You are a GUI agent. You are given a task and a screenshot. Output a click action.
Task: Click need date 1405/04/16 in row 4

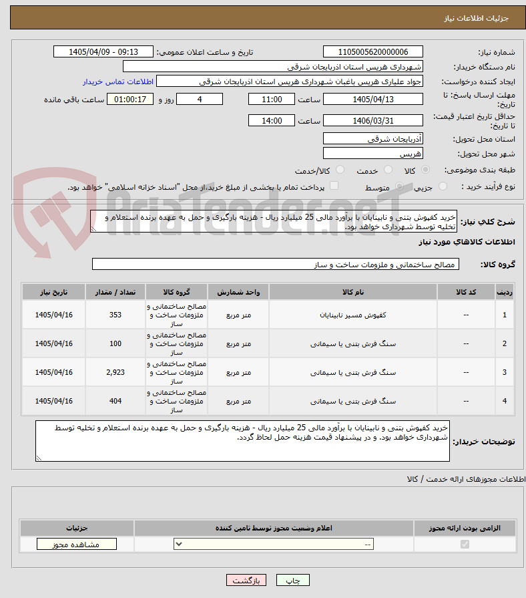53,401
